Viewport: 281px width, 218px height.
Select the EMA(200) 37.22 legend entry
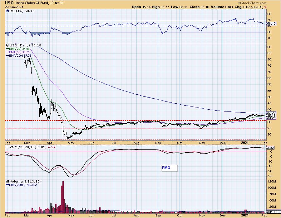click(x=18, y=55)
